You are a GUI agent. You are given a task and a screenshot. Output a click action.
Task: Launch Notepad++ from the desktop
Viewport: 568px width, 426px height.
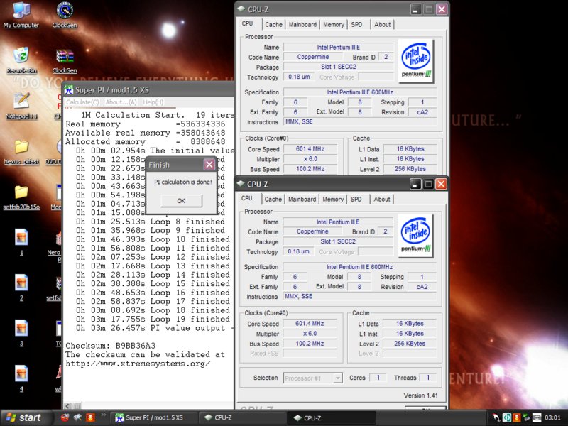(x=21, y=106)
